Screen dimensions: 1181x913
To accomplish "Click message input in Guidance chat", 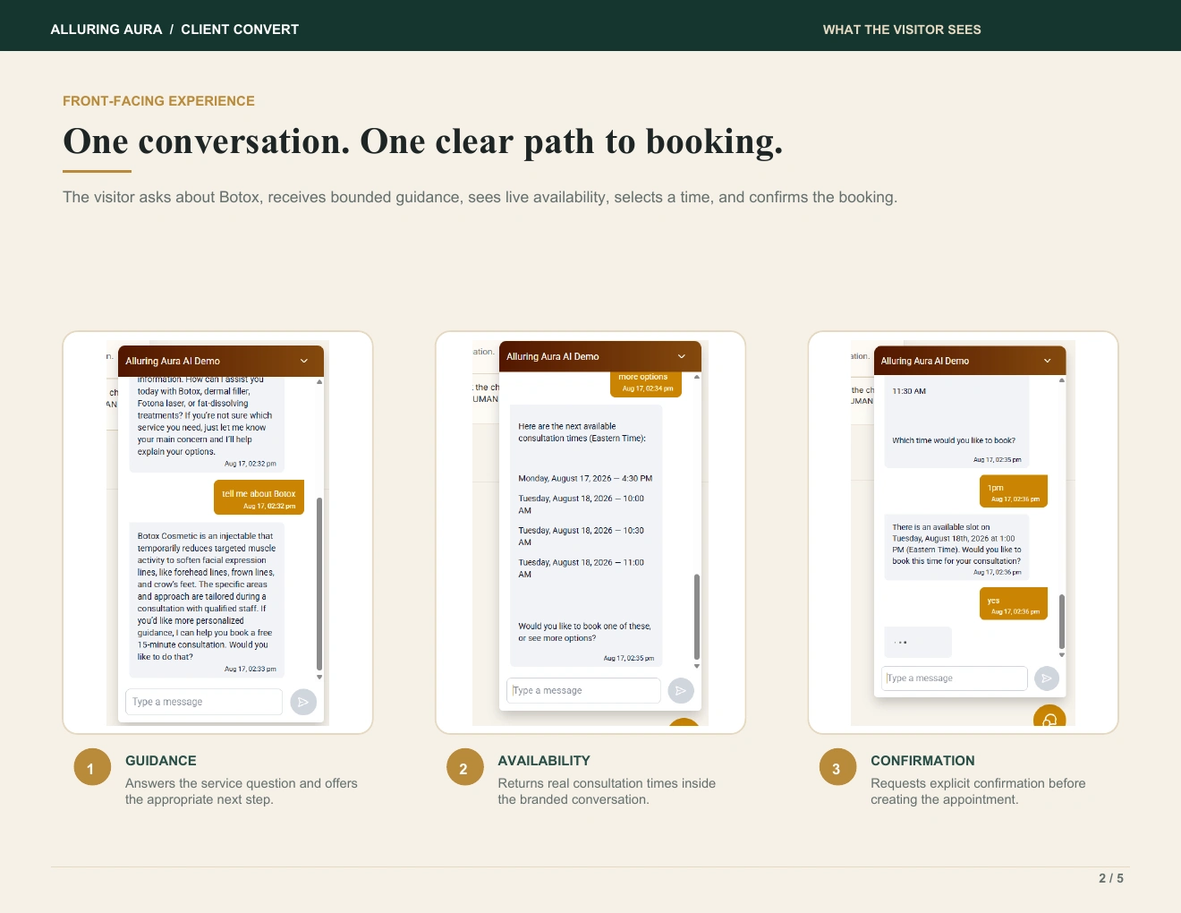I will click(x=204, y=702).
